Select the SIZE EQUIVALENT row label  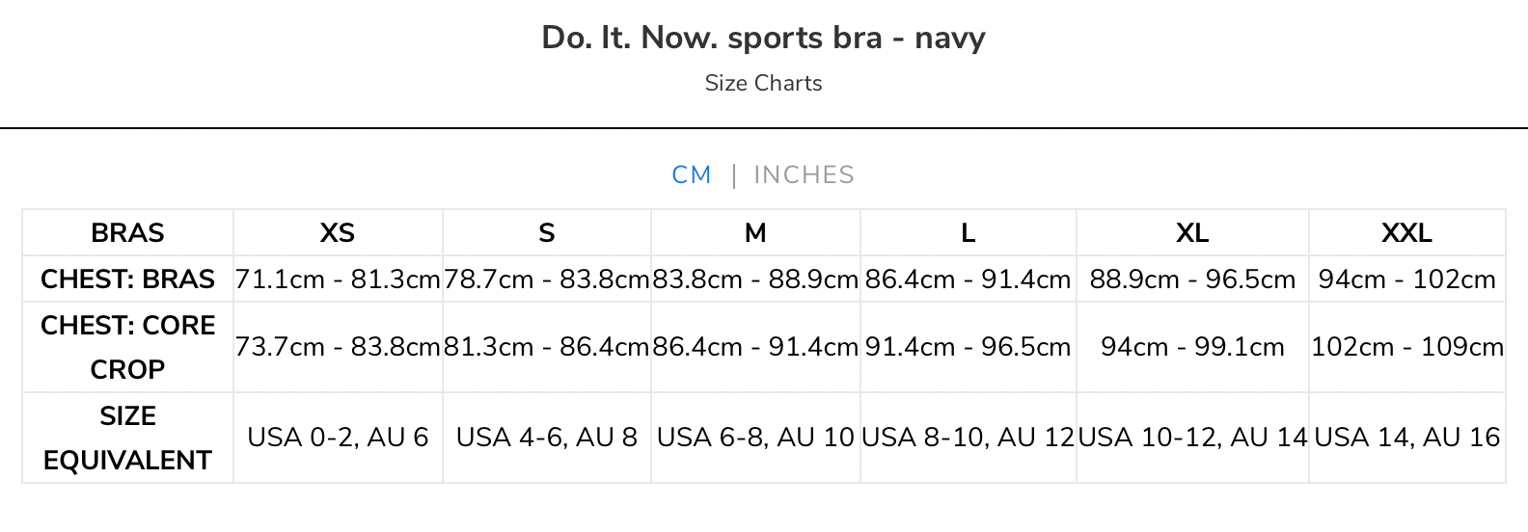click(x=127, y=438)
